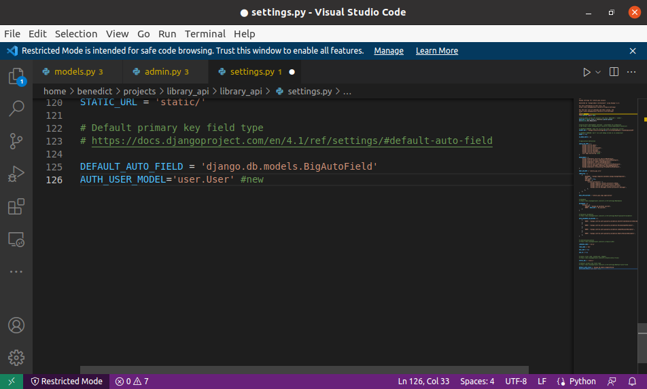
Task: Open the Search view icon
Action: (16, 109)
